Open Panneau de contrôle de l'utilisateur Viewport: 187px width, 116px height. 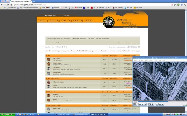pos(59,38)
